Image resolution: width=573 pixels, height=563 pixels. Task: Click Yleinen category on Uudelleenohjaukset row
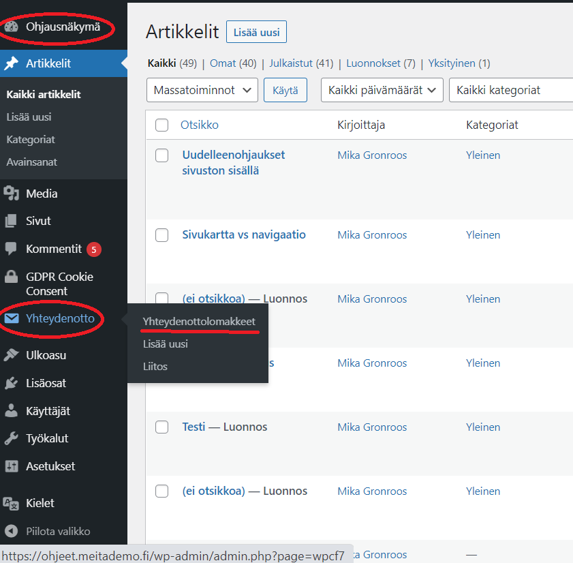[483, 155]
